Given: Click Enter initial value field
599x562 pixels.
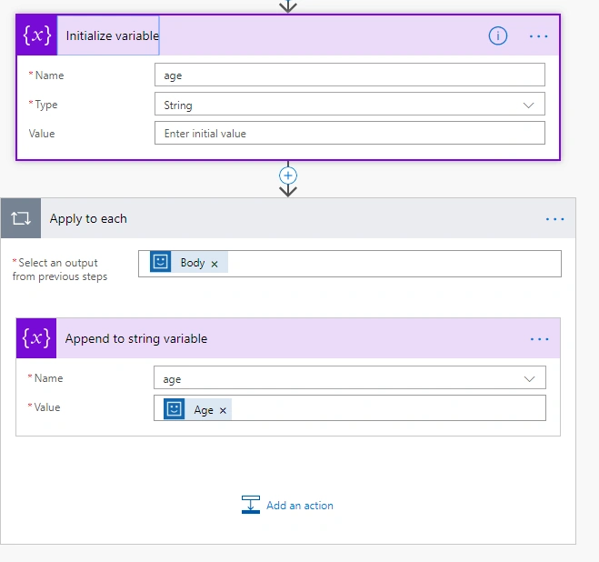Looking at the screenshot, I should (x=350, y=133).
